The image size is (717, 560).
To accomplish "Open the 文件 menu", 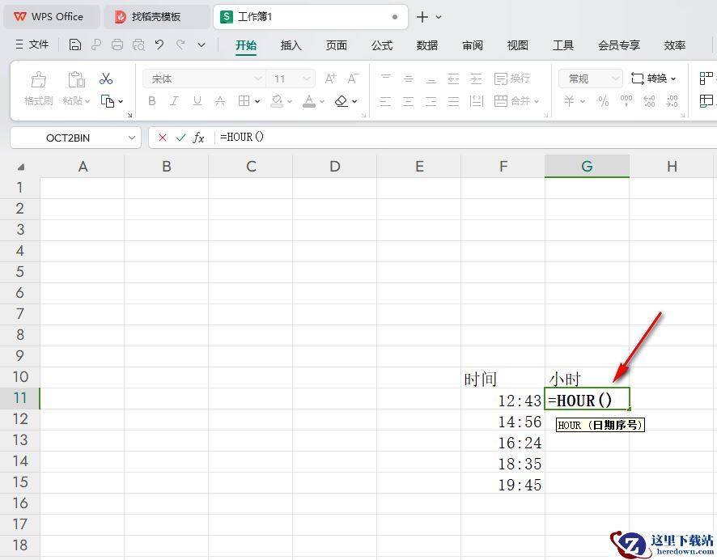I will pos(32,45).
